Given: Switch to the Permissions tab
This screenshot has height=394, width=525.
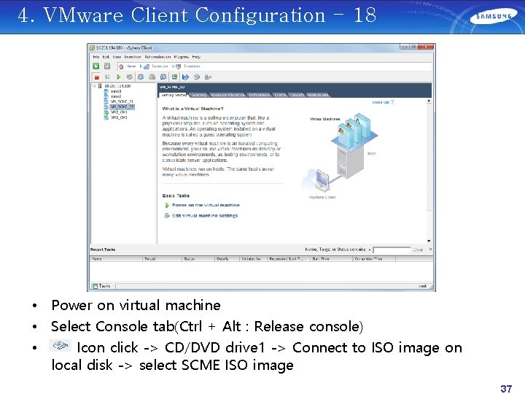Looking at the screenshot, I should 318,95.
